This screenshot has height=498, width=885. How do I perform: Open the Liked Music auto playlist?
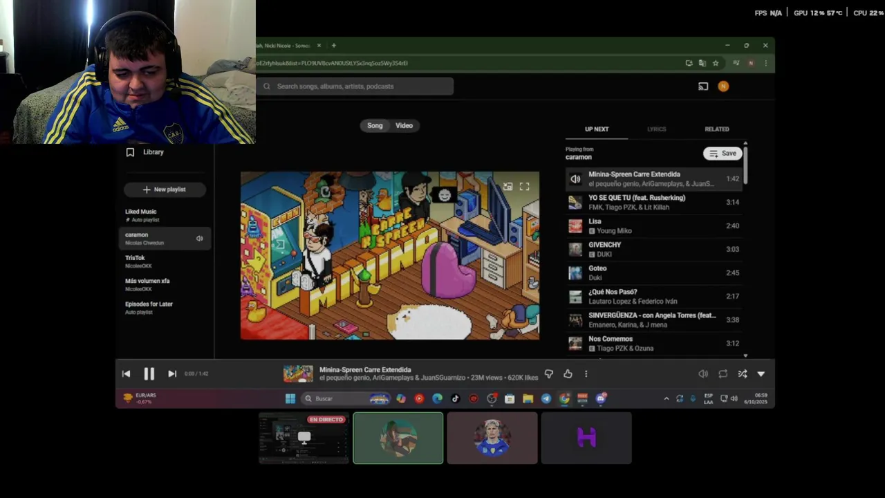(x=165, y=215)
